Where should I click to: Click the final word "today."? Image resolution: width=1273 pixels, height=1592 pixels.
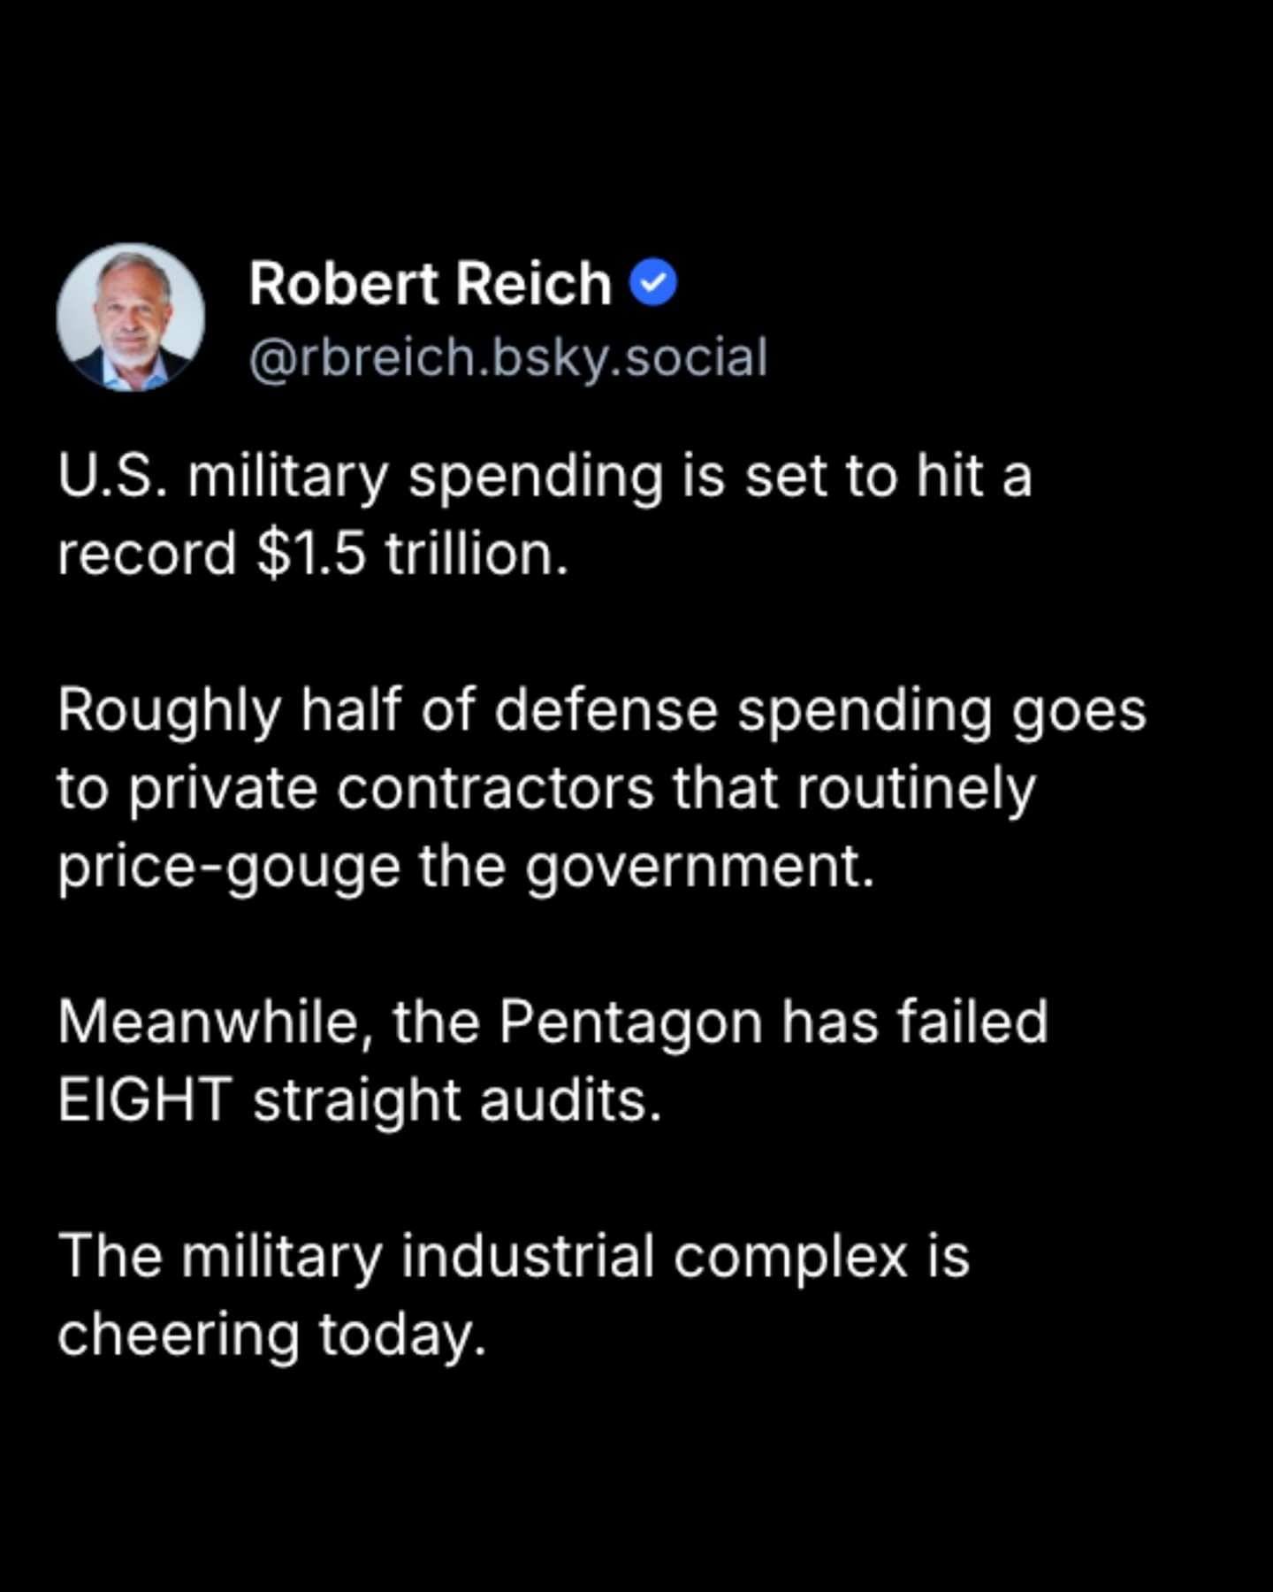[x=402, y=1333]
